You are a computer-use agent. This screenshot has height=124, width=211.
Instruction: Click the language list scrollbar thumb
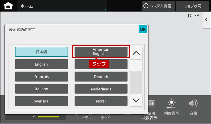click(x=136, y=66)
